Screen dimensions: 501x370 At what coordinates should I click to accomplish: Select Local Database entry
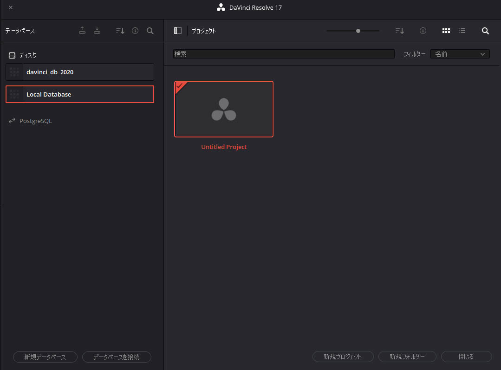point(80,94)
